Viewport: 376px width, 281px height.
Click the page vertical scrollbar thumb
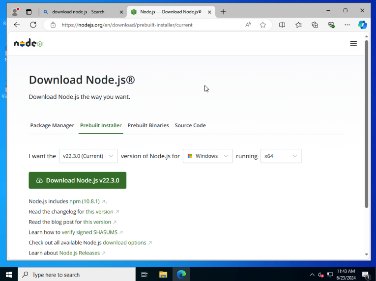click(x=366, y=124)
